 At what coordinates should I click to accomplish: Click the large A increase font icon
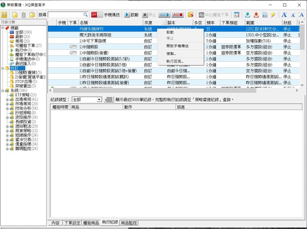tap(284, 15)
